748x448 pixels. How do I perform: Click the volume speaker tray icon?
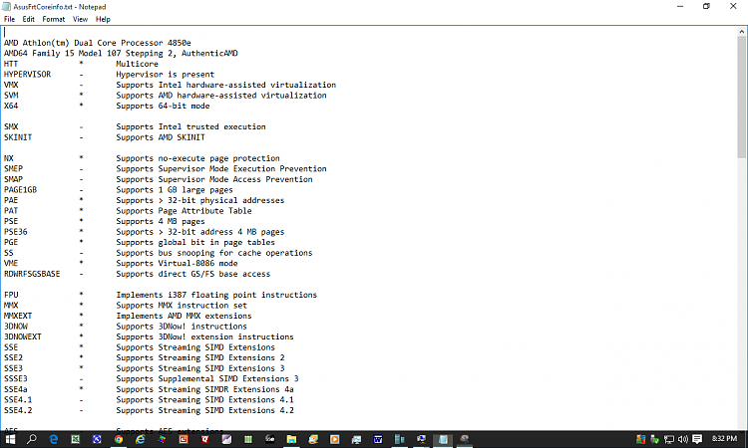[682, 439]
